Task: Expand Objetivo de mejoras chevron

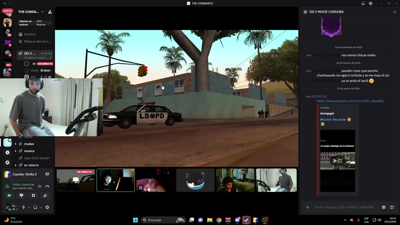Action: [x=49, y=23]
